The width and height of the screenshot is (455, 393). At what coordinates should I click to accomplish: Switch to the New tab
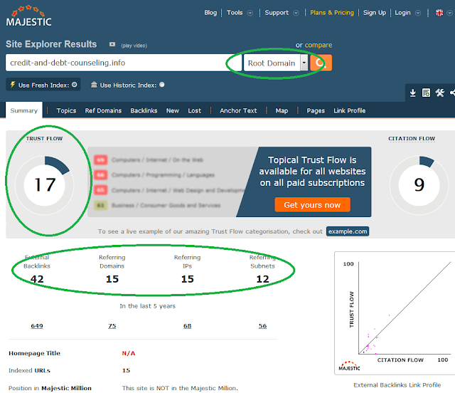pos(172,110)
